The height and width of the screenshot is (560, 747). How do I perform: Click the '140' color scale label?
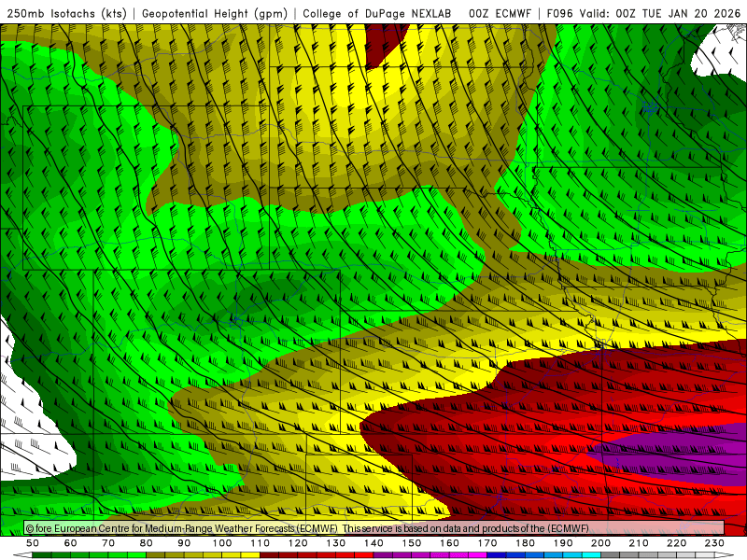click(x=373, y=543)
